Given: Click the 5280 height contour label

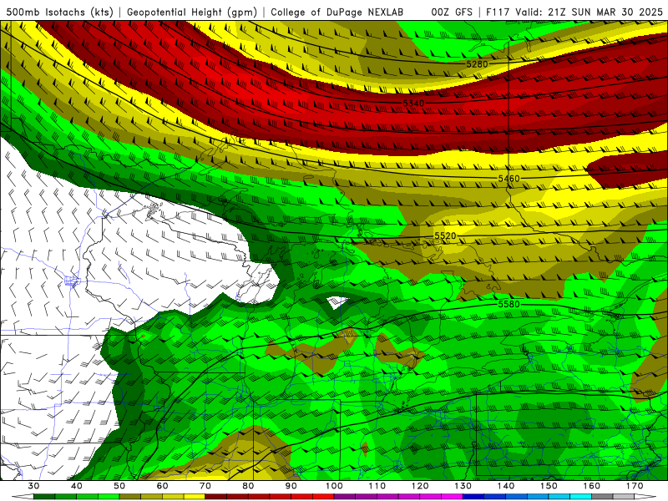Looking at the screenshot, I should click(477, 64).
